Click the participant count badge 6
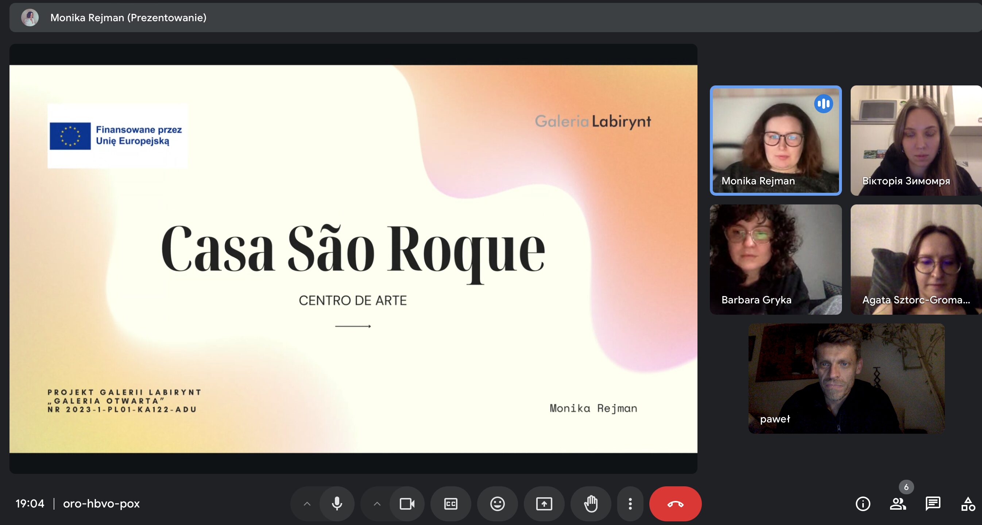 coord(906,487)
